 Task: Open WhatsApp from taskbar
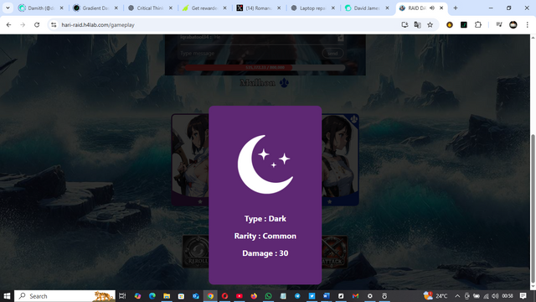(x=268, y=296)
